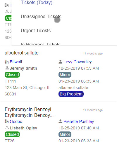117x142 pixels.
Task: Select Tickets (Today) from the menu
Action: (x=37, y=3)
